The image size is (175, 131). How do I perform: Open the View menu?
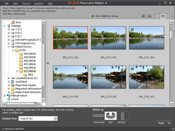16,3
